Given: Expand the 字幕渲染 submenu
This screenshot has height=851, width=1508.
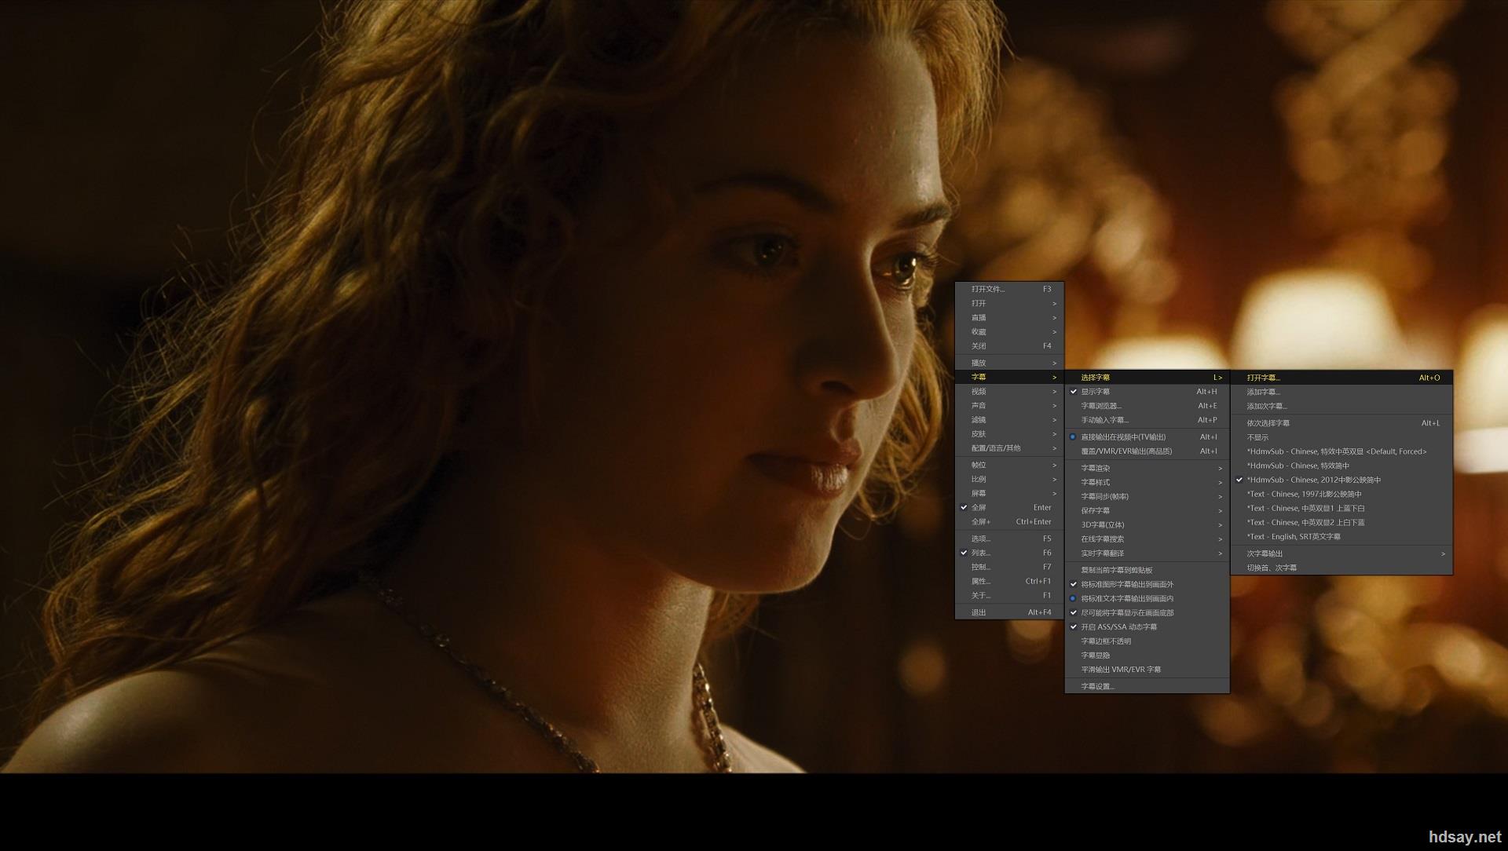Looking at the screenshot, I should tap(1147, 468).
